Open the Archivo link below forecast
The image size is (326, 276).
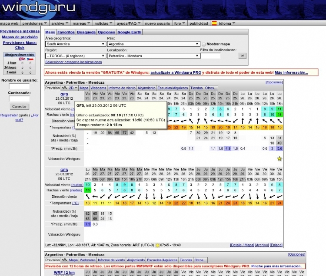[262, 245]
